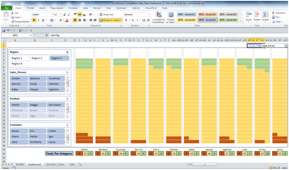
Task: Click the Conditional Formatting icon
Action: tap(158, 18)
